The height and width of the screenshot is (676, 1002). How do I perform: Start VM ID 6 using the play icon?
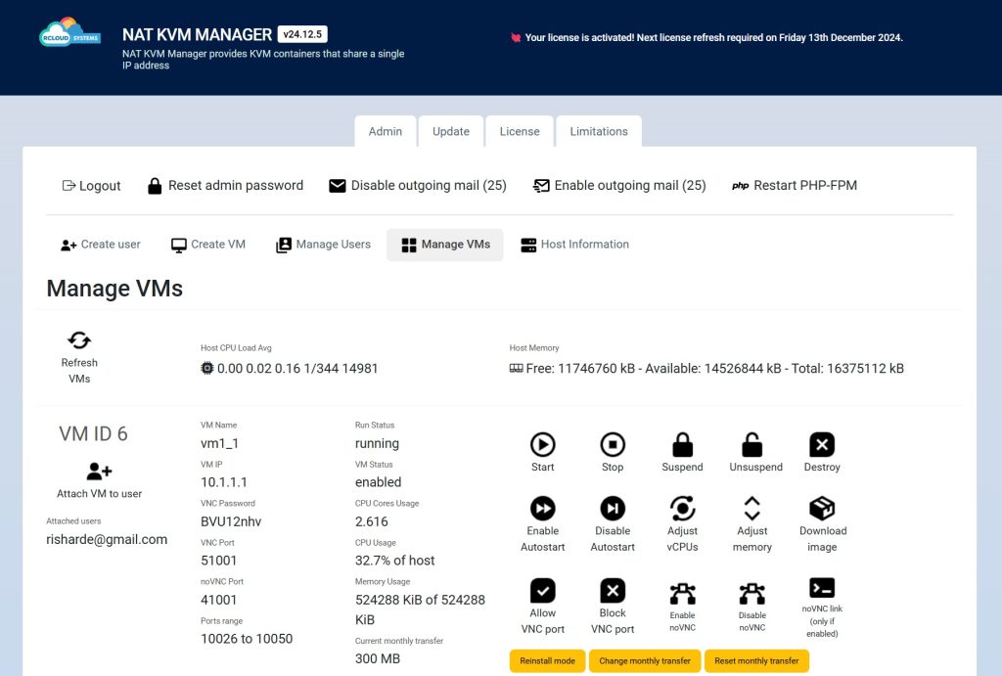click(542, 445)
